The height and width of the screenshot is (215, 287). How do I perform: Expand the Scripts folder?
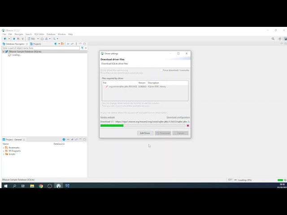tap(4, 154)
